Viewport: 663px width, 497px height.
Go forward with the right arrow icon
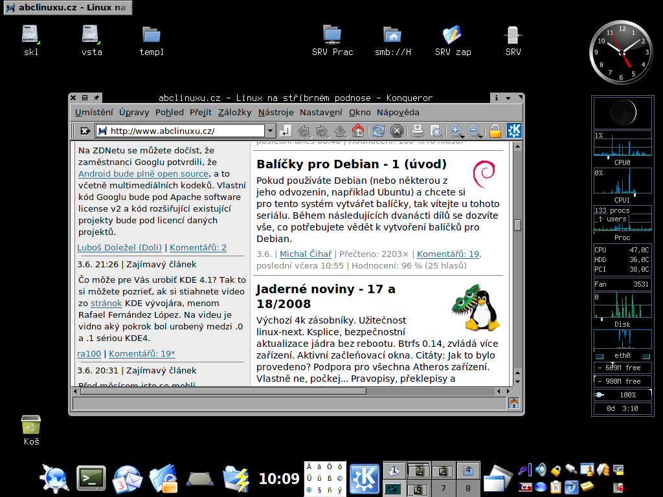click(322, 131)
